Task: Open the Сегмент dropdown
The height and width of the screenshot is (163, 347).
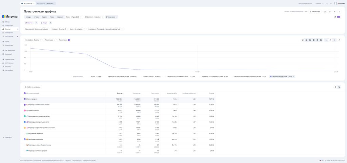Action: tap(94, 17)
